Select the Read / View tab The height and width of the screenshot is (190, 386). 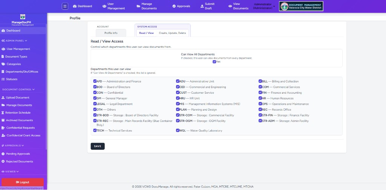pyautogui.click(x=147, y=33)
